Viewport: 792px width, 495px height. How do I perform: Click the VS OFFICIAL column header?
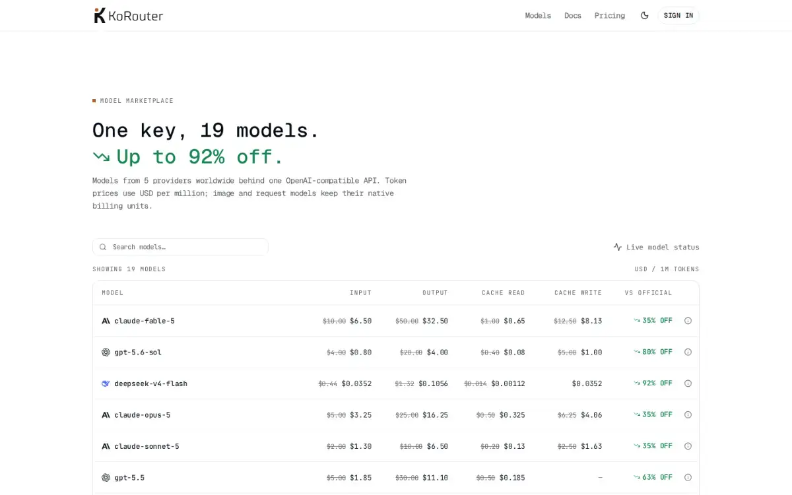point(648,292)
